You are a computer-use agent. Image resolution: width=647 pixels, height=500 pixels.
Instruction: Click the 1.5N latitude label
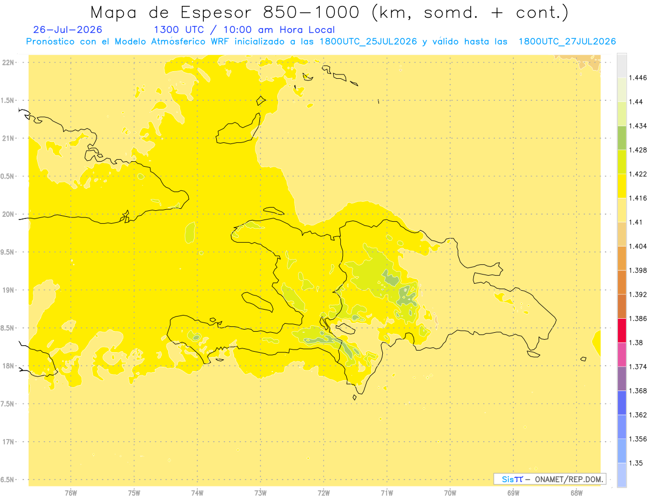click(x=9, y=100)
